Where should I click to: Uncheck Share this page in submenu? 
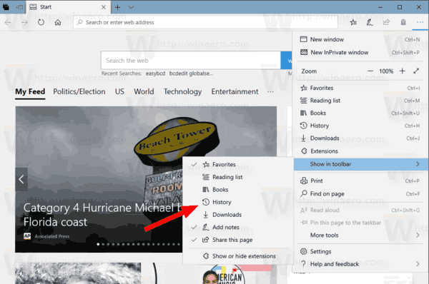[238, 240]
